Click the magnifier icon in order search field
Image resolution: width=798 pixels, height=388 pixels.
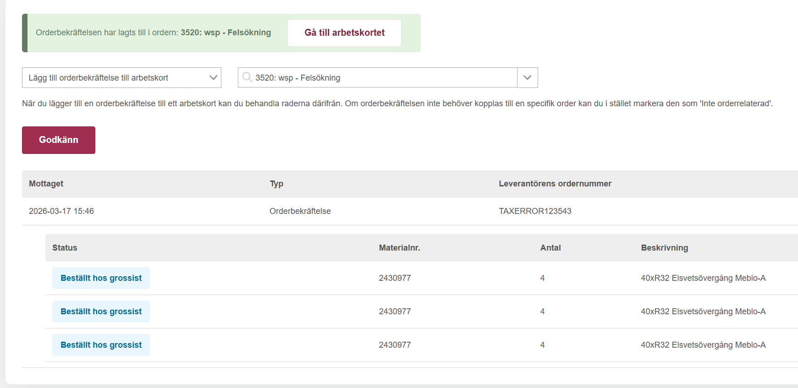pyautogui.click(x=247, y=77)
